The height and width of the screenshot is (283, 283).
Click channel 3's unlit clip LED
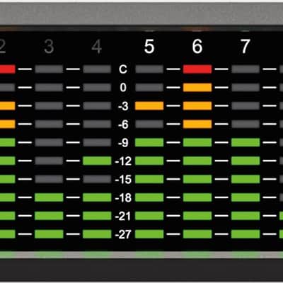[x=49, y=69]
